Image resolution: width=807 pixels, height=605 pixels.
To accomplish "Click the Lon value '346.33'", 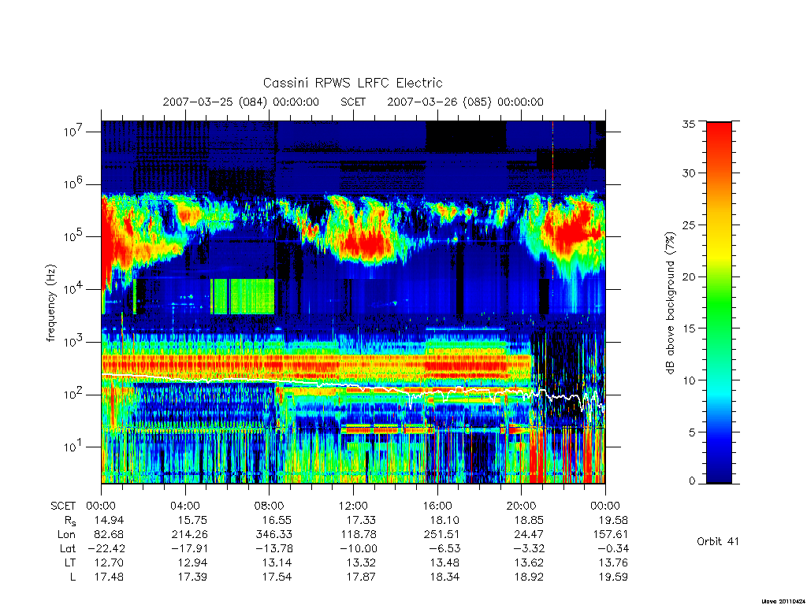I will tap(273, 535).
